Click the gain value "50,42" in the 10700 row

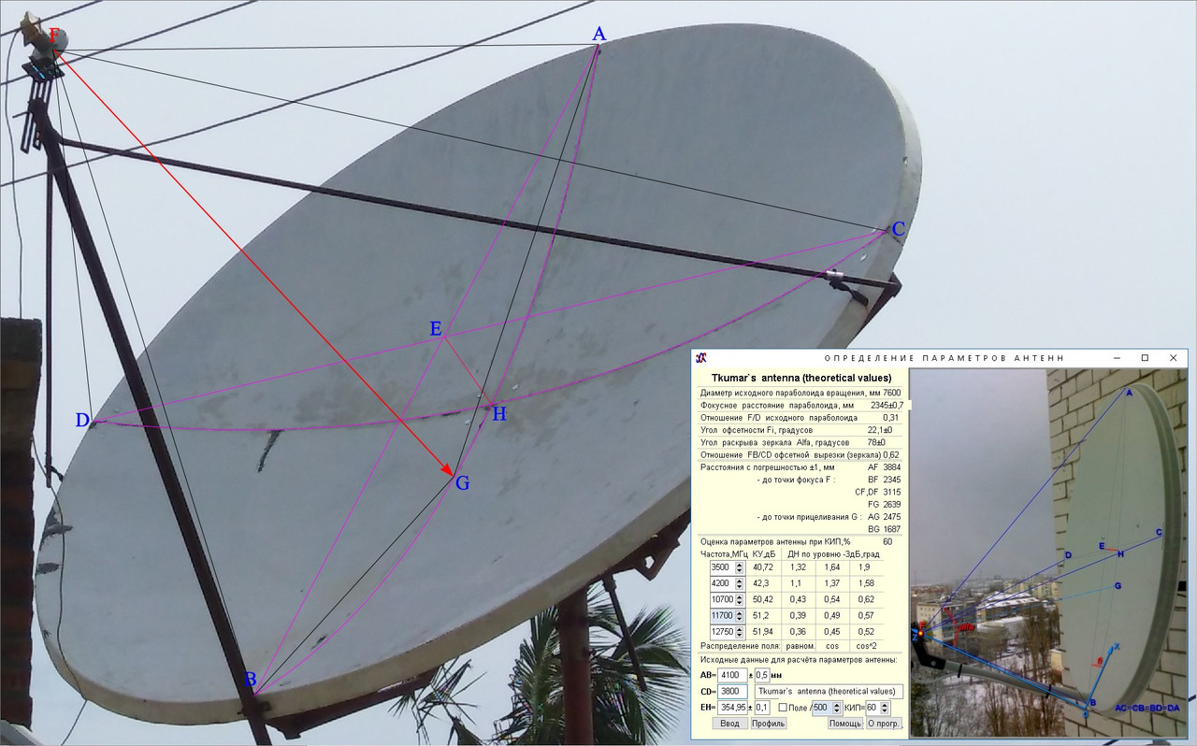[763, 599]
